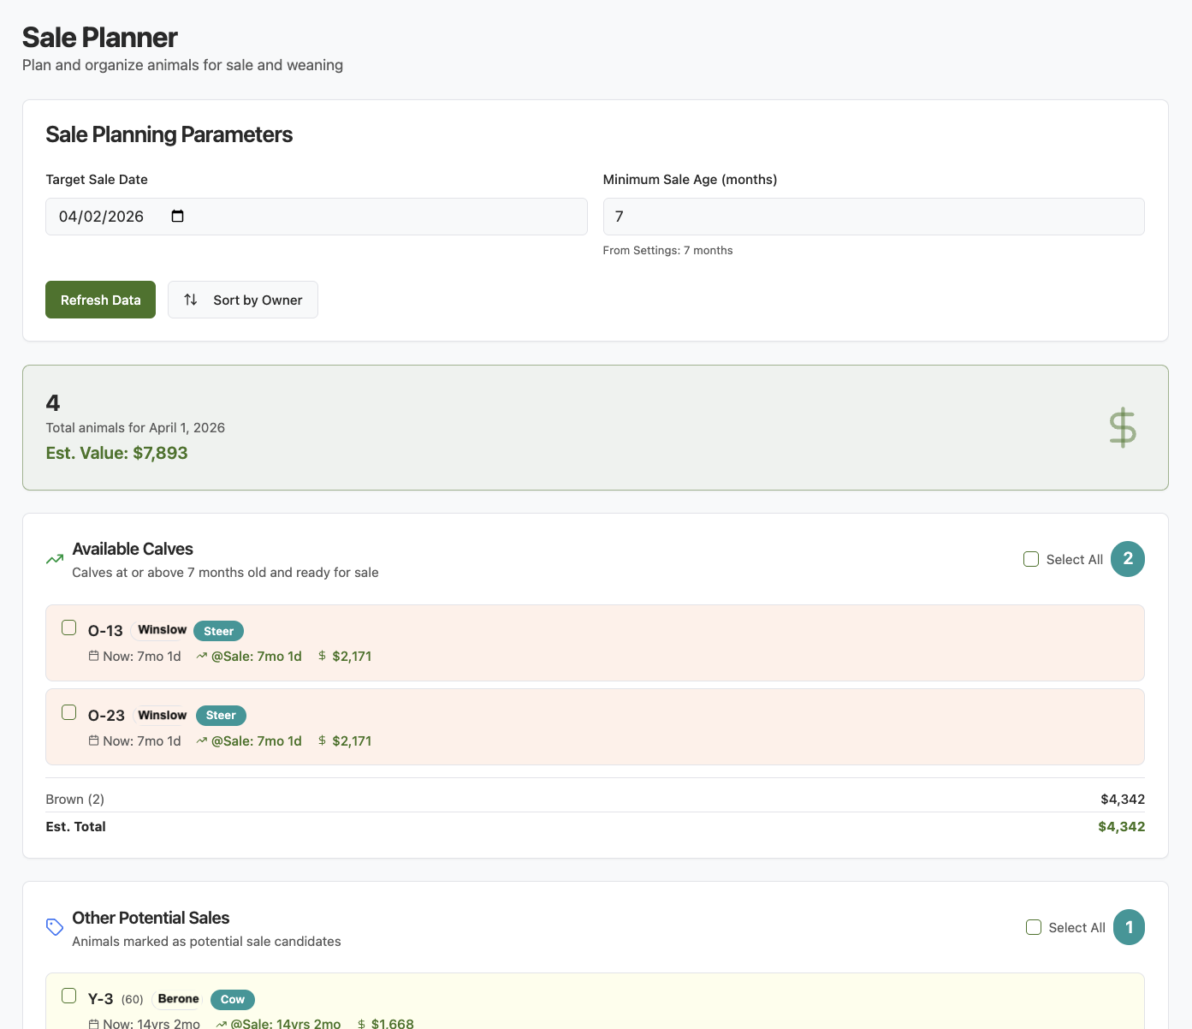Click the O-23 animal ID
This screenshot has width=1192, height=1029.
click(106, 716)
